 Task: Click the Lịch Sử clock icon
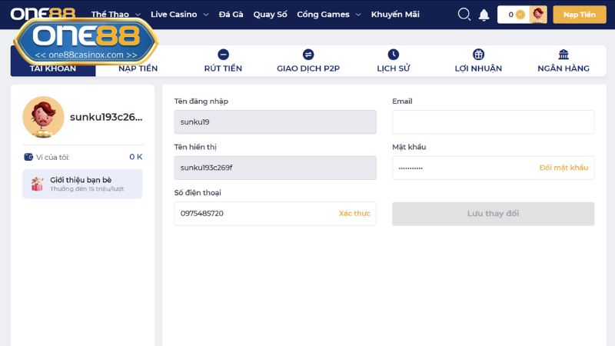coord(394,55)
